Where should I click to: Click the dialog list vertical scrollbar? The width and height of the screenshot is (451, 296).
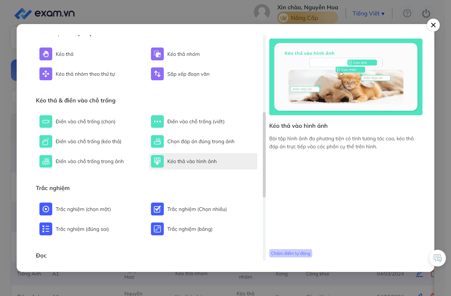click(264, 154)
